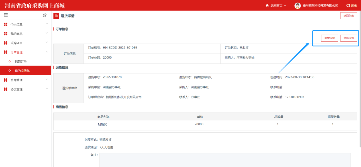Click the clover icon beside 合同管理
Image resolution: width=361 pixels, height=167 pixels.
pos(5,80)
